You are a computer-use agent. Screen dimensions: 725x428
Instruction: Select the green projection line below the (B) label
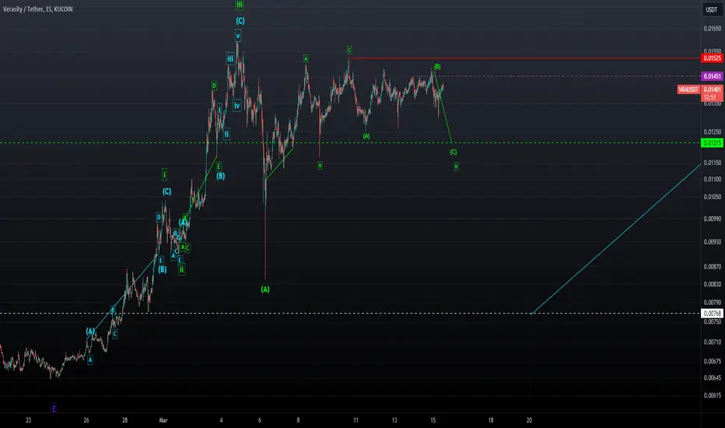443,107
